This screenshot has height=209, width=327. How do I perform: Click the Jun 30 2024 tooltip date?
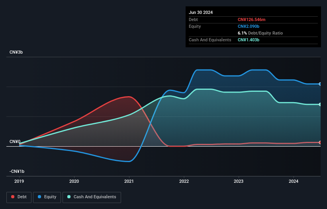[201, 12]
